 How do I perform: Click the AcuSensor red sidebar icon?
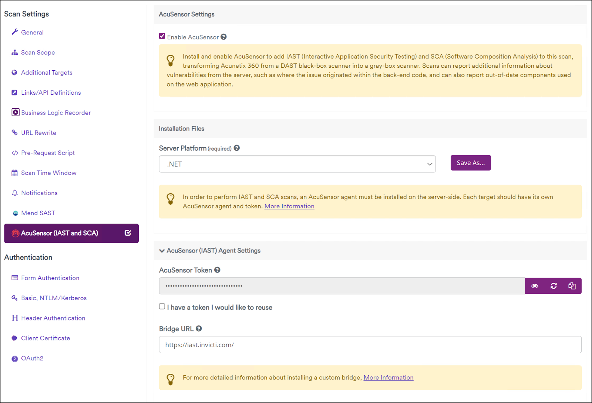[x=16, y=233]
